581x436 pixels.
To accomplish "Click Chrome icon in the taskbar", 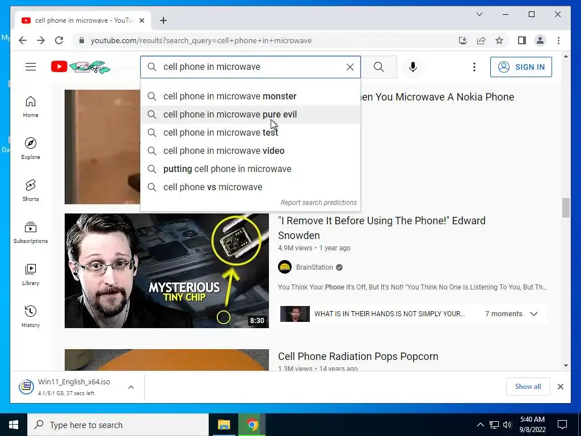I will (252, 425).
